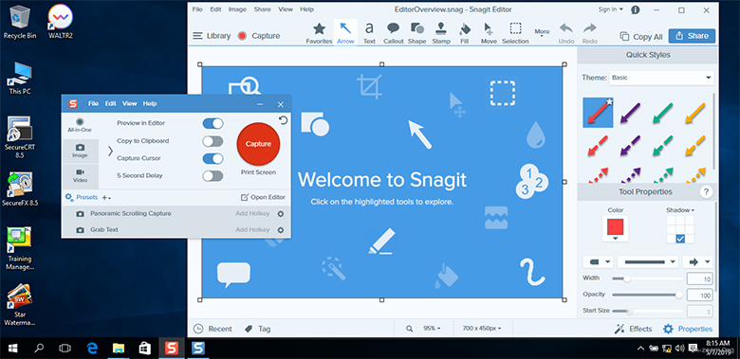Click the big red Capture button
Screen dimensions: 740x359
[x=258, y=144]
